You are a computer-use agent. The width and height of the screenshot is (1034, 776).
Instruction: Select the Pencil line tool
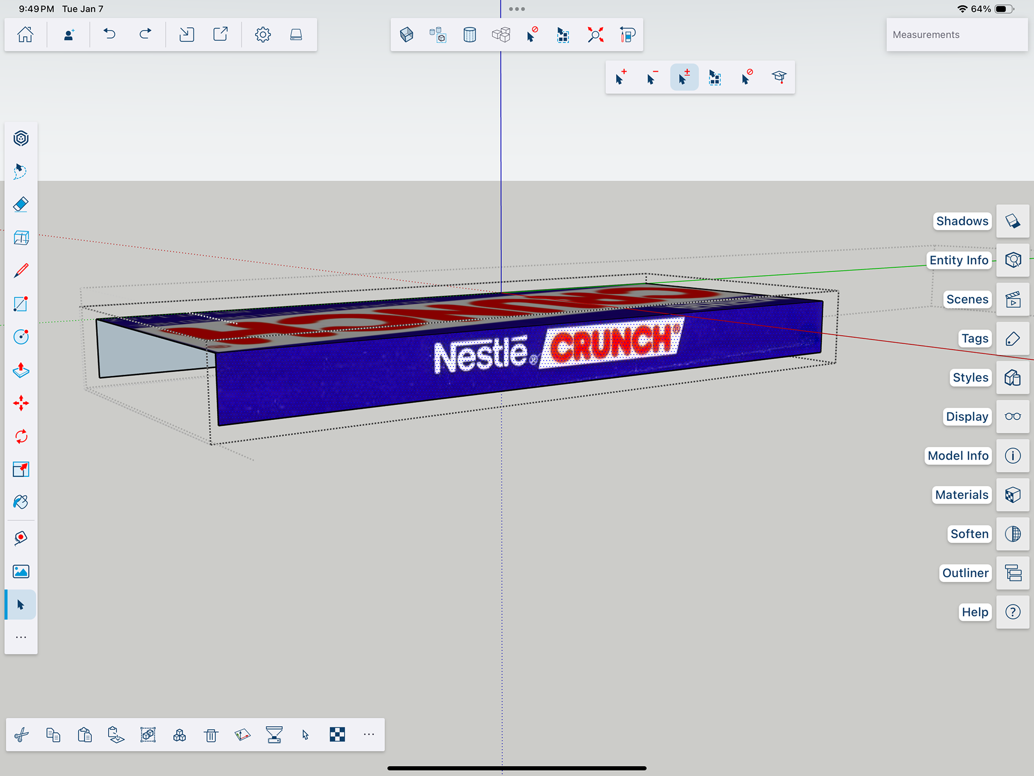pos(20,271)
